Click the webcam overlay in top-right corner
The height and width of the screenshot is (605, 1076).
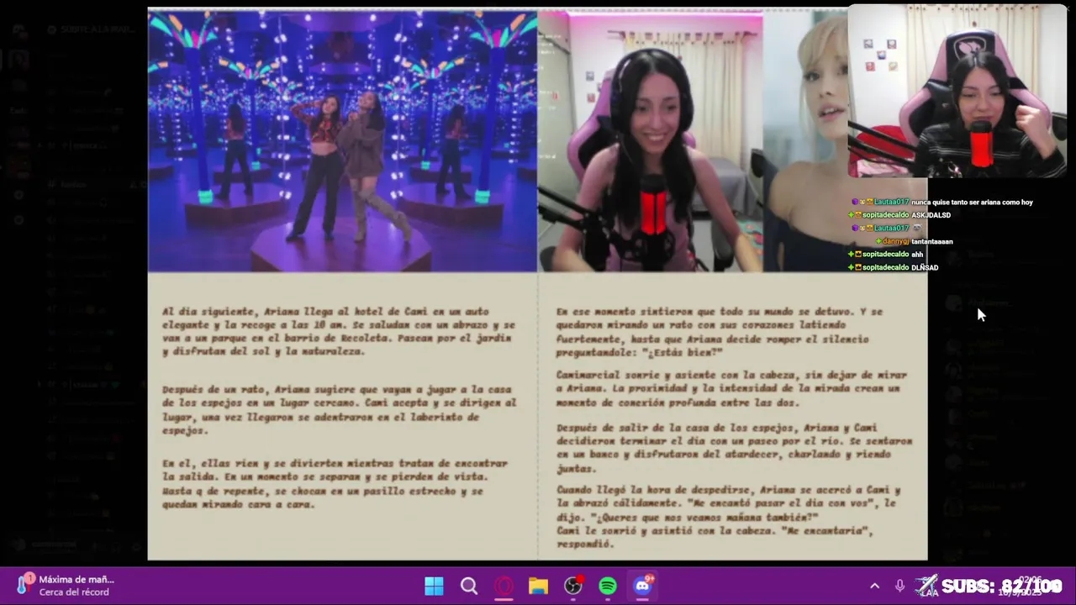tap(957, 91)
